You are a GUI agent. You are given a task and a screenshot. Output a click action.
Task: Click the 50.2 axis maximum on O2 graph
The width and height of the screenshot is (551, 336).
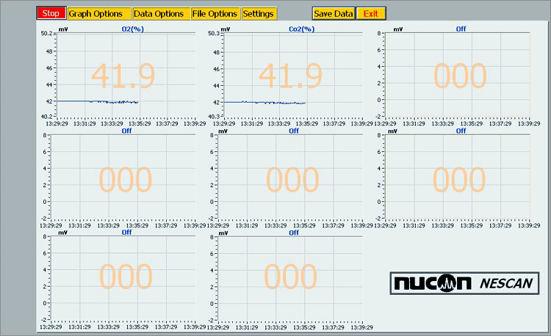point(46,33)
